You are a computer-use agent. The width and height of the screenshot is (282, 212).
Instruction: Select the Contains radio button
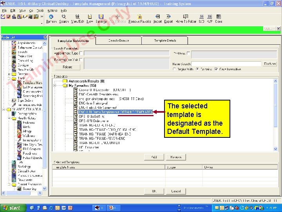pos(197,69)
